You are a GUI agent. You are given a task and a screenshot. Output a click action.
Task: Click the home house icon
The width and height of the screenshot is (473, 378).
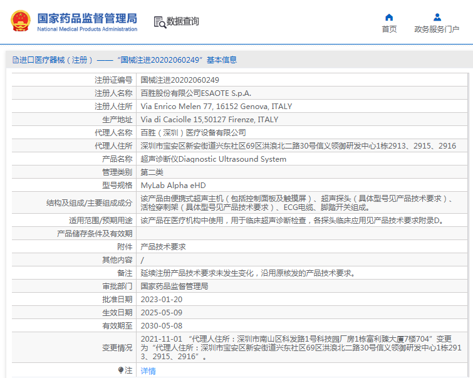(x=389, y=17)
